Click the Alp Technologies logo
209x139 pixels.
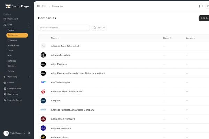tap(43, 82)
